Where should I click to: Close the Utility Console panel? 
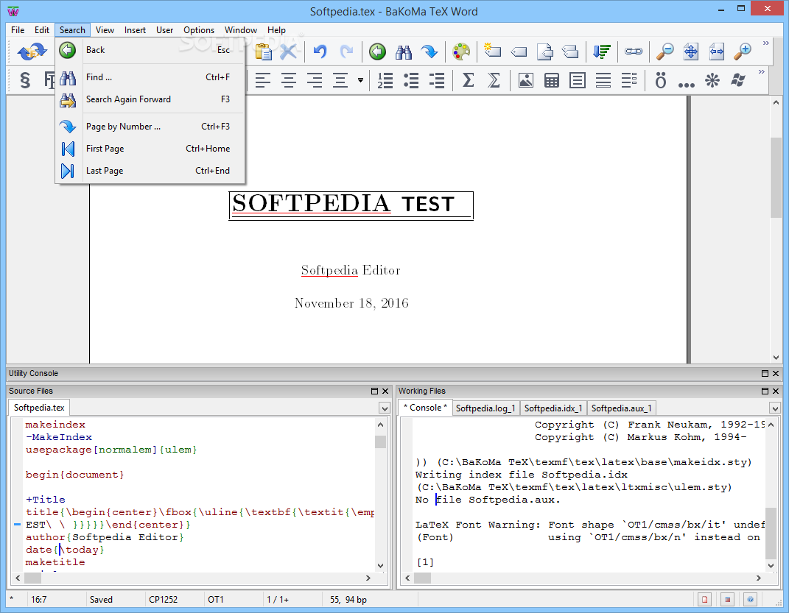point(776,373)
